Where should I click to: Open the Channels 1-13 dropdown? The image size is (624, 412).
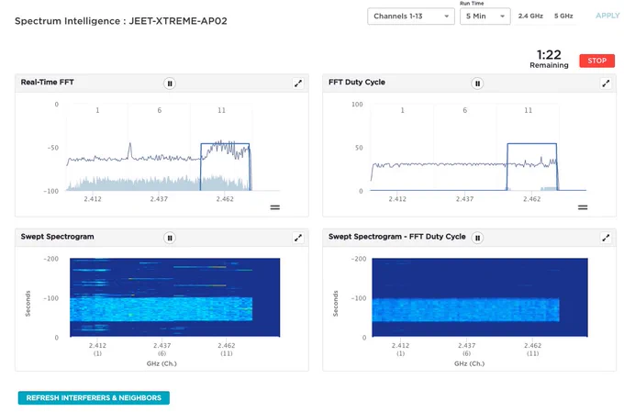click(411, 17)
